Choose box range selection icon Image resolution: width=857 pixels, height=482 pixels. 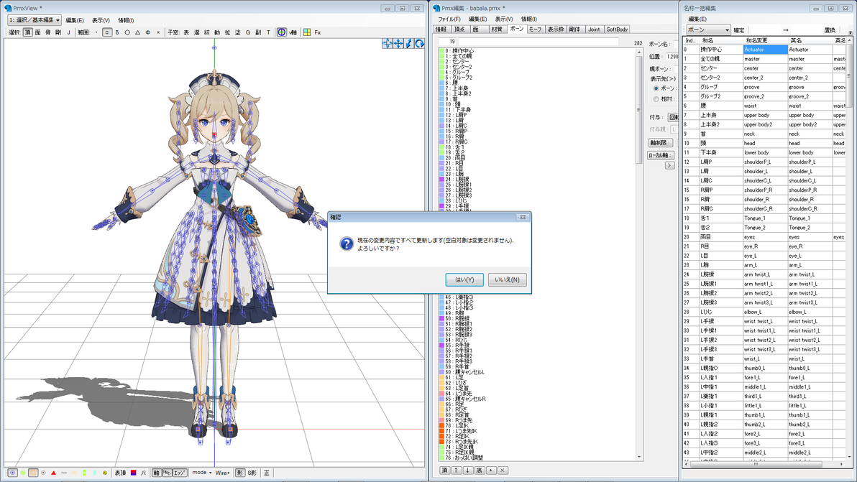point(106,32)
